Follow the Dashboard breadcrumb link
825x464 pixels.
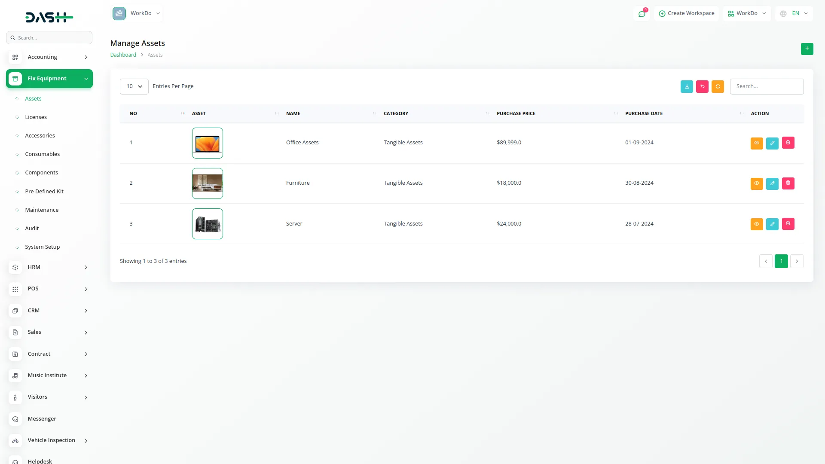coord(123,55)
